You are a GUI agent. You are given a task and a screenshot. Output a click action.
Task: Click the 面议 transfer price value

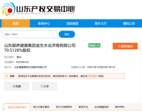pos(19,57)
